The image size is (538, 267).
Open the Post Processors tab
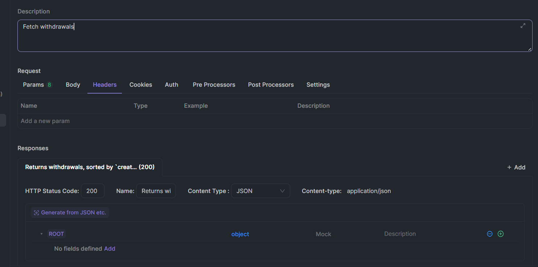271,85
